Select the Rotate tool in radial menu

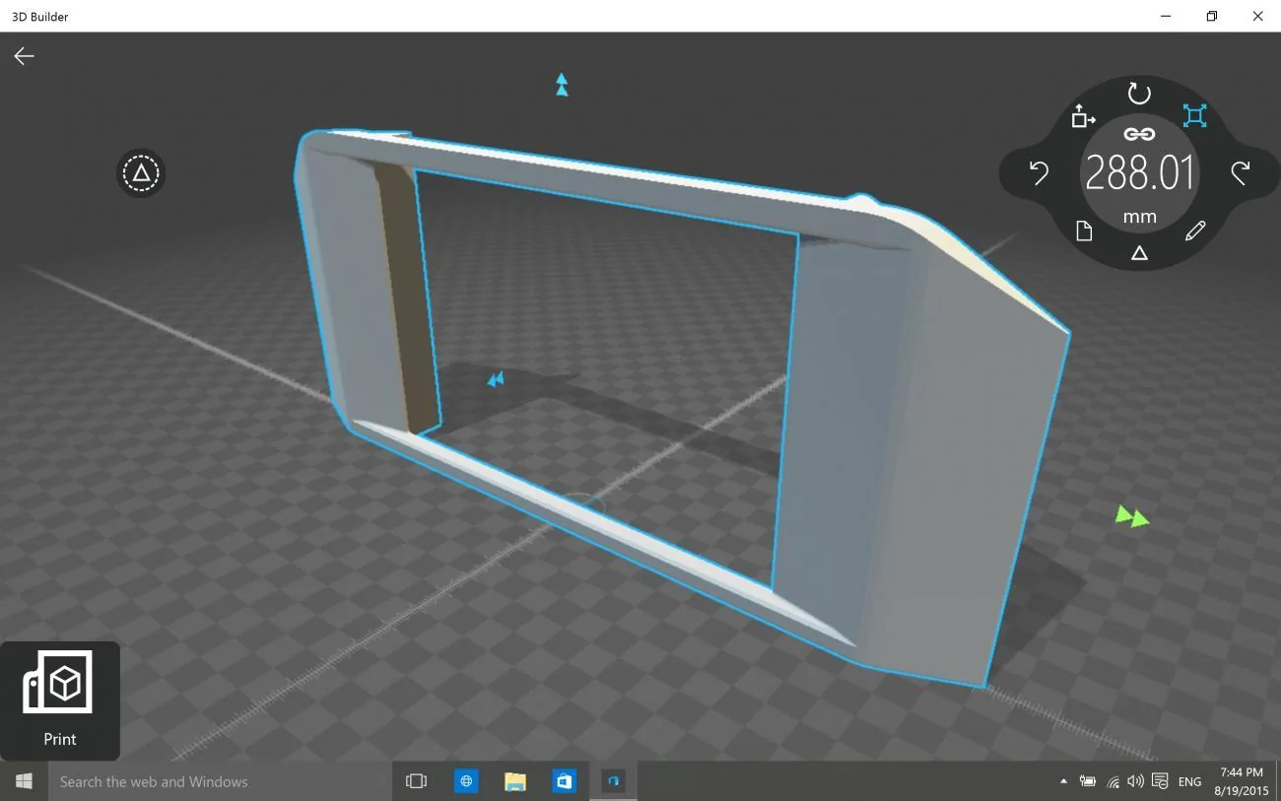coord(1139,94)
